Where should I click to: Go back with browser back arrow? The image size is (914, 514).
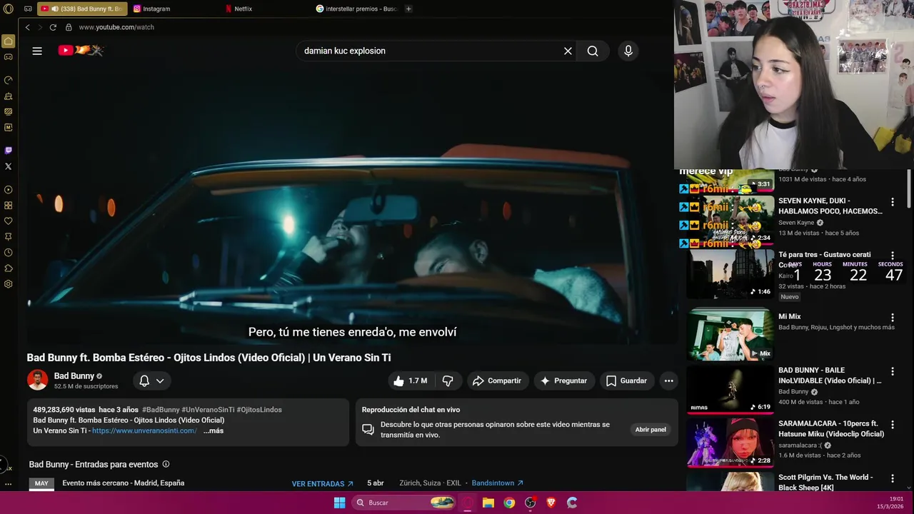pos(27,27)
